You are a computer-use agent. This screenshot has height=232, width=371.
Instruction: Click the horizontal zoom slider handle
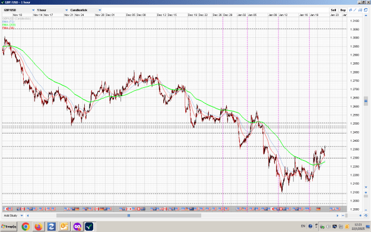point(347,215)
